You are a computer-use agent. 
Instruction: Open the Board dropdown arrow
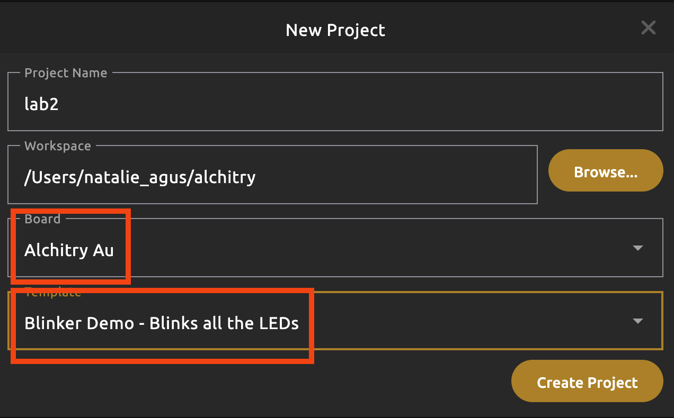638,248
